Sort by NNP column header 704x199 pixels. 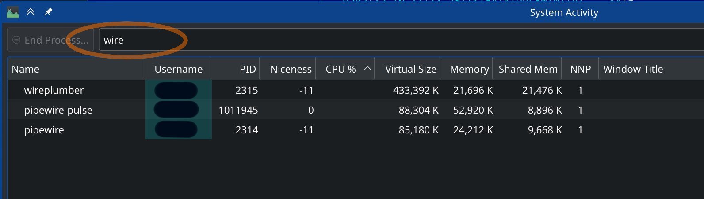click(580, 69)
